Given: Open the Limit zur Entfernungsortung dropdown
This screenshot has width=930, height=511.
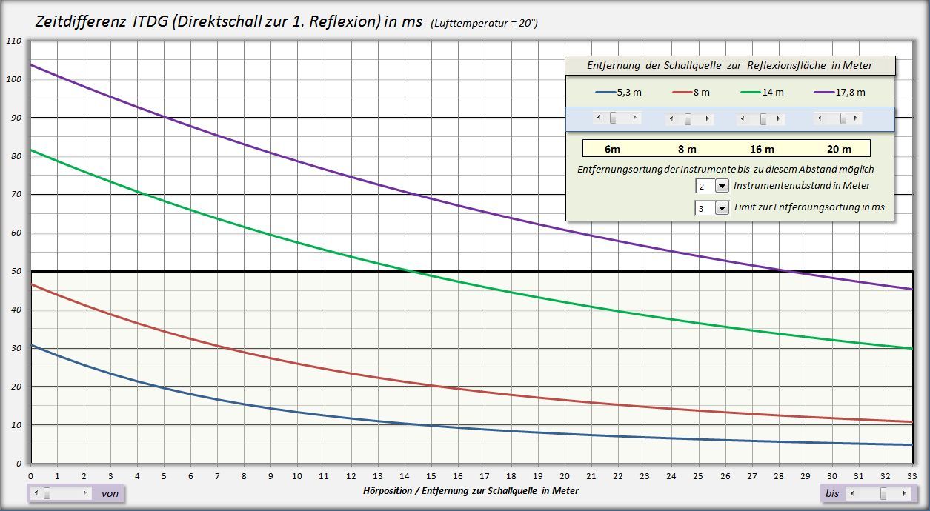Looking at the screenshot, I should (x=722, y=208).
